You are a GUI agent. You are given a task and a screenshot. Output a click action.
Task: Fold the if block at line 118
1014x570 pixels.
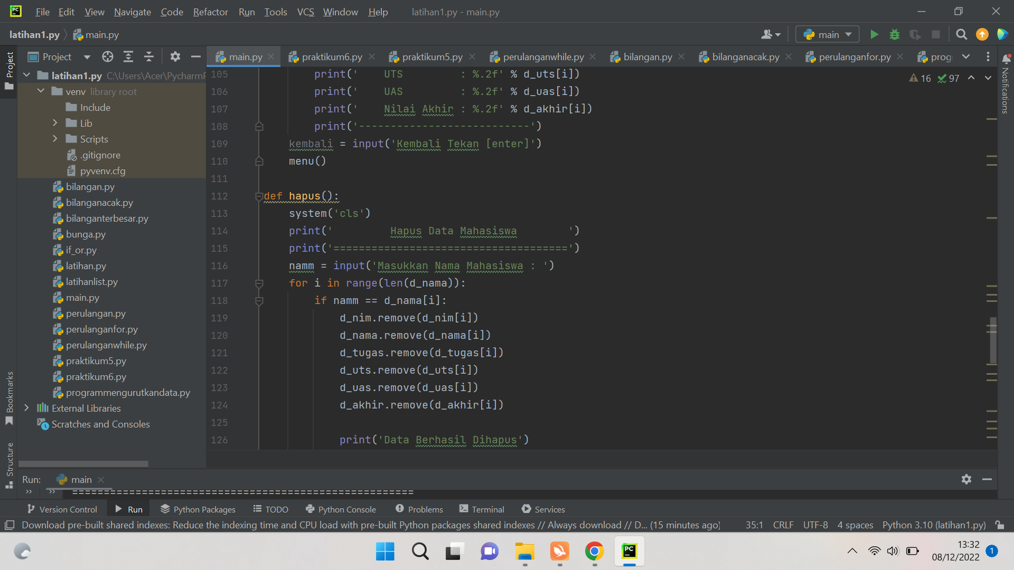pyautogui.click(x=259, y=301)
